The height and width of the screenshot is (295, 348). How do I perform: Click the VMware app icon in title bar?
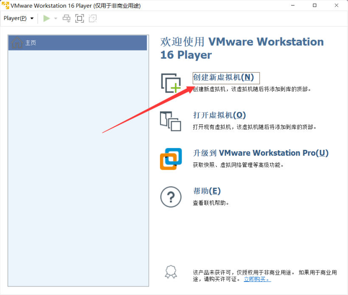pyautogui.click(x=6, y=6)
